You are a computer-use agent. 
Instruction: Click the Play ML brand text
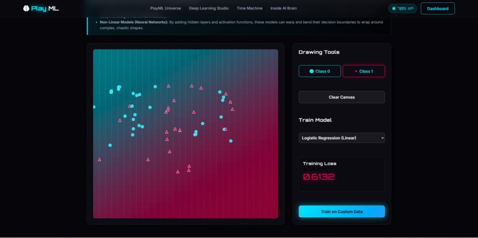45,8
